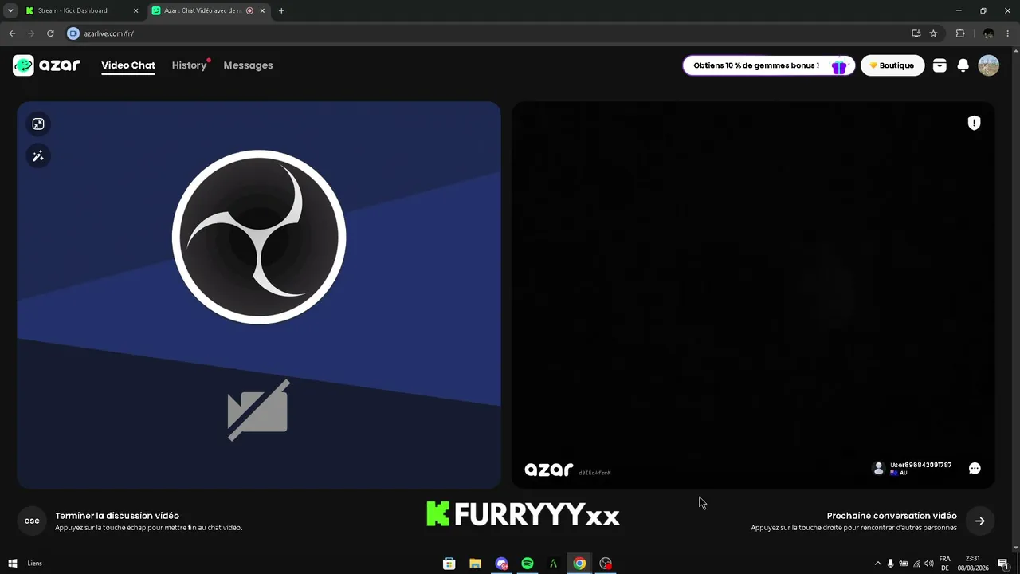Show notifications with the bell icon
The image size is (1020, 574).
click(x=963, y=65)
